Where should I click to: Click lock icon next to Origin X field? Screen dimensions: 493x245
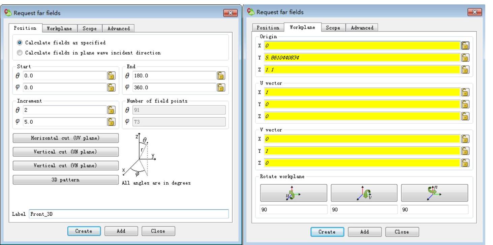tap(465, 46)
